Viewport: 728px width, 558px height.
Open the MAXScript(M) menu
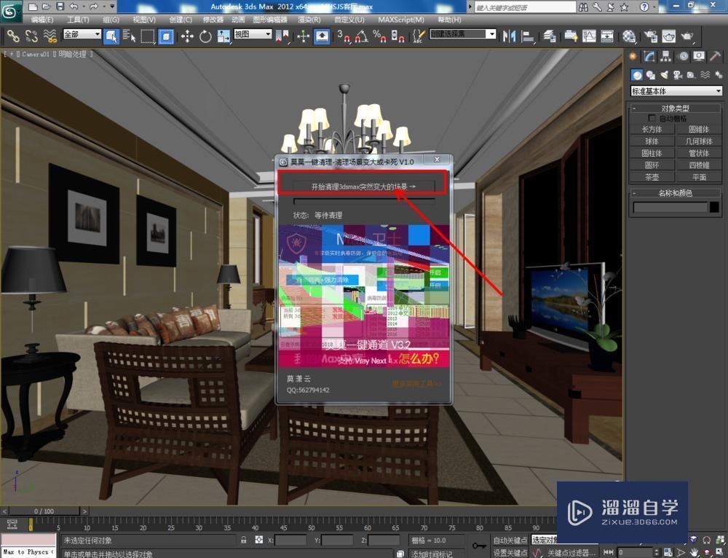pyautogui.click(x=401, y=20)
